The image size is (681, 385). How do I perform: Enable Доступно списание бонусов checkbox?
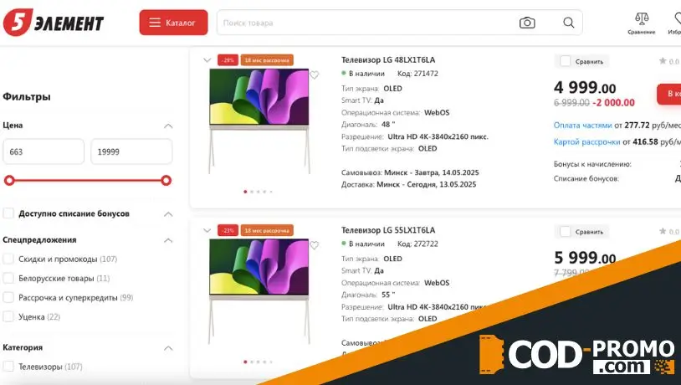coord(8,213)
